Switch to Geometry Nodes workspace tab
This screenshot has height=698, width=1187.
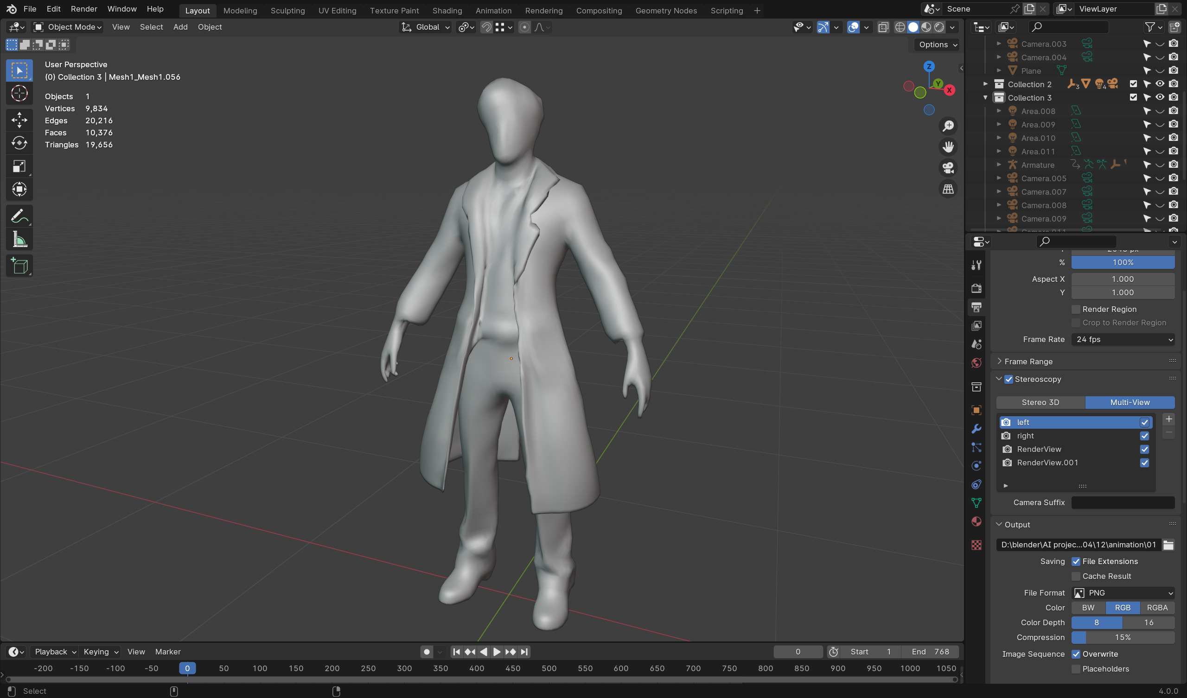(x=665, y=10)
